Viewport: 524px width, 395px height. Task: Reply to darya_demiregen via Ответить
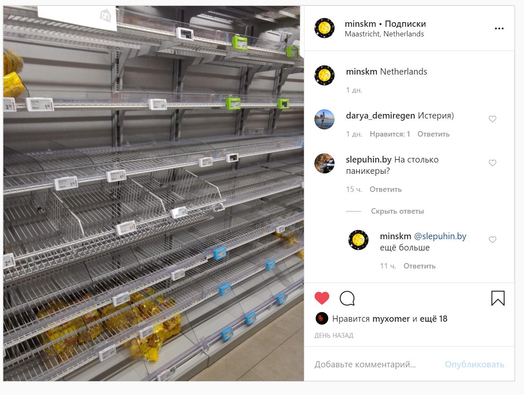point(433,134)
